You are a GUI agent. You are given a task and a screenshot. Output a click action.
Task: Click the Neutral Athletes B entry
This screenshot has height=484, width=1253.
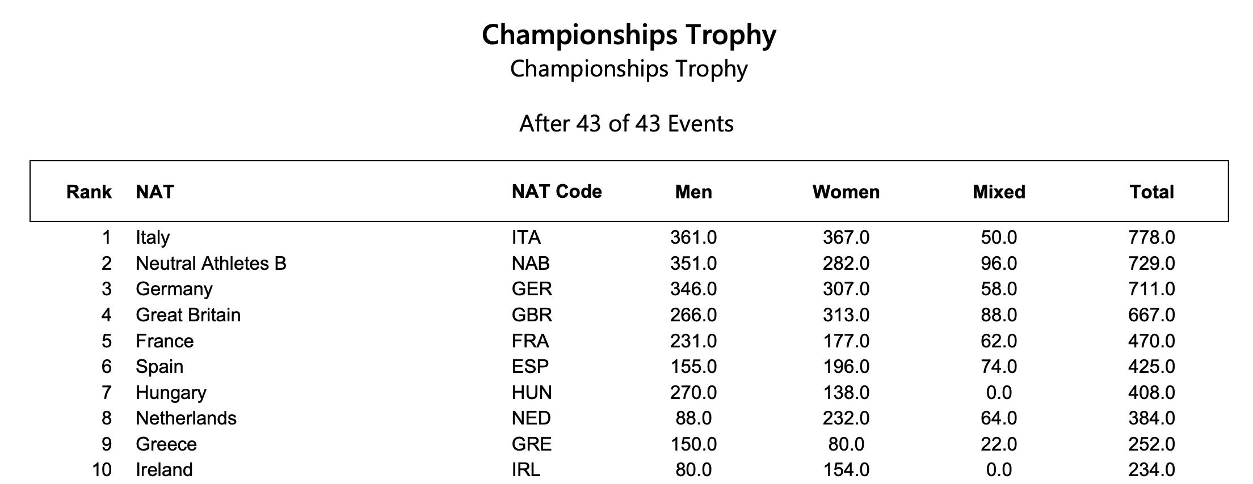point(211,264)
